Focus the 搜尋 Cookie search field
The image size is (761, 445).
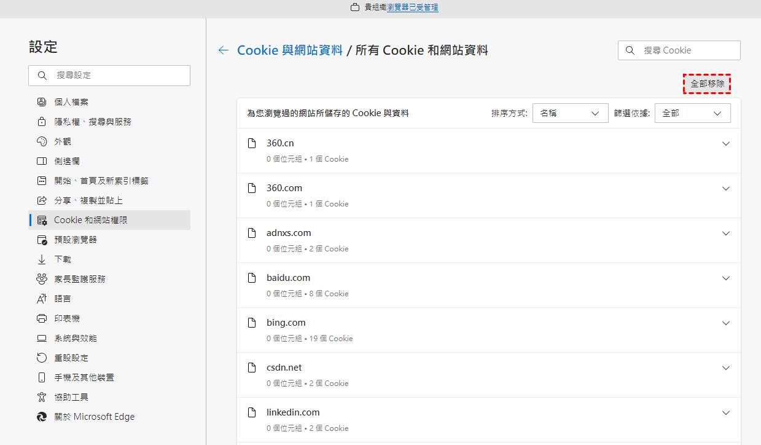coord(679,50)
